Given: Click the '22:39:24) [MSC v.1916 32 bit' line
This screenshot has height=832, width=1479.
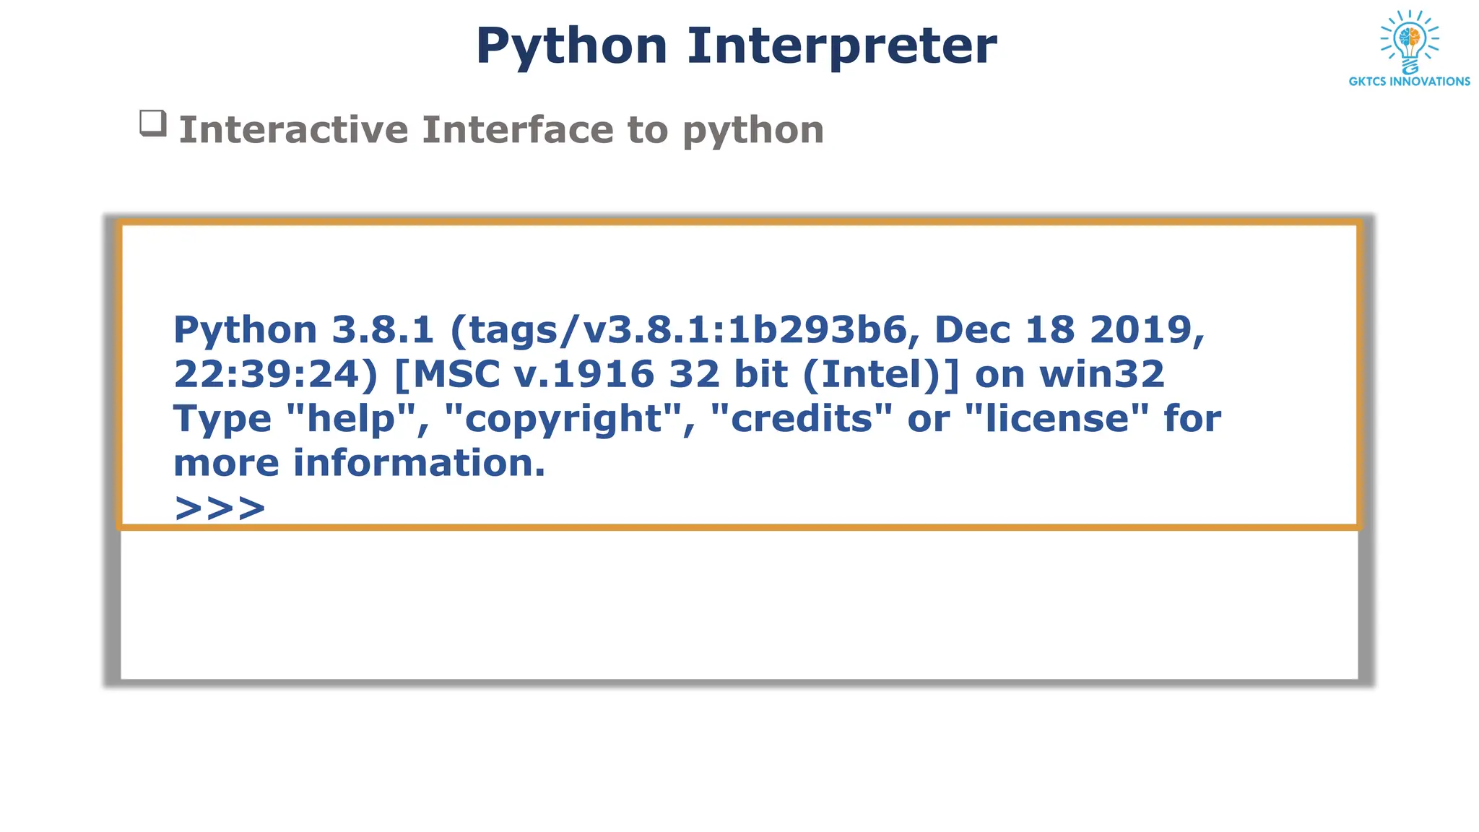Looking at the screenshot, I should pos(669,375).
